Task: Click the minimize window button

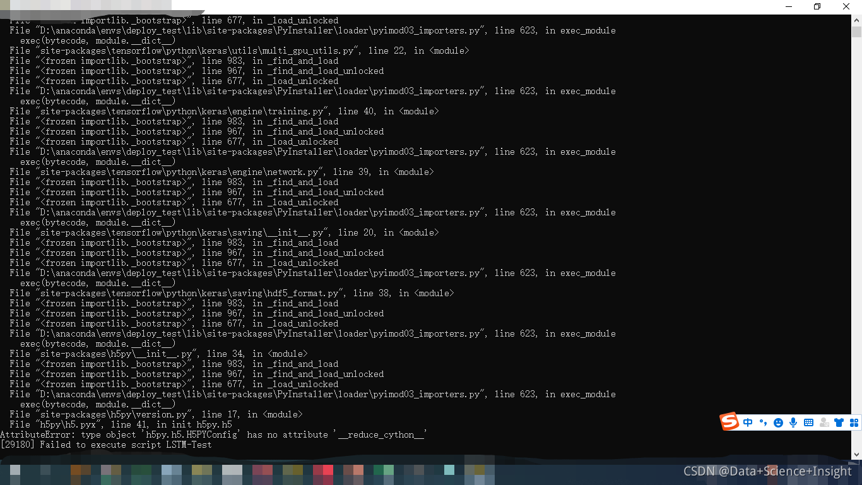Action: coord(788,6)
